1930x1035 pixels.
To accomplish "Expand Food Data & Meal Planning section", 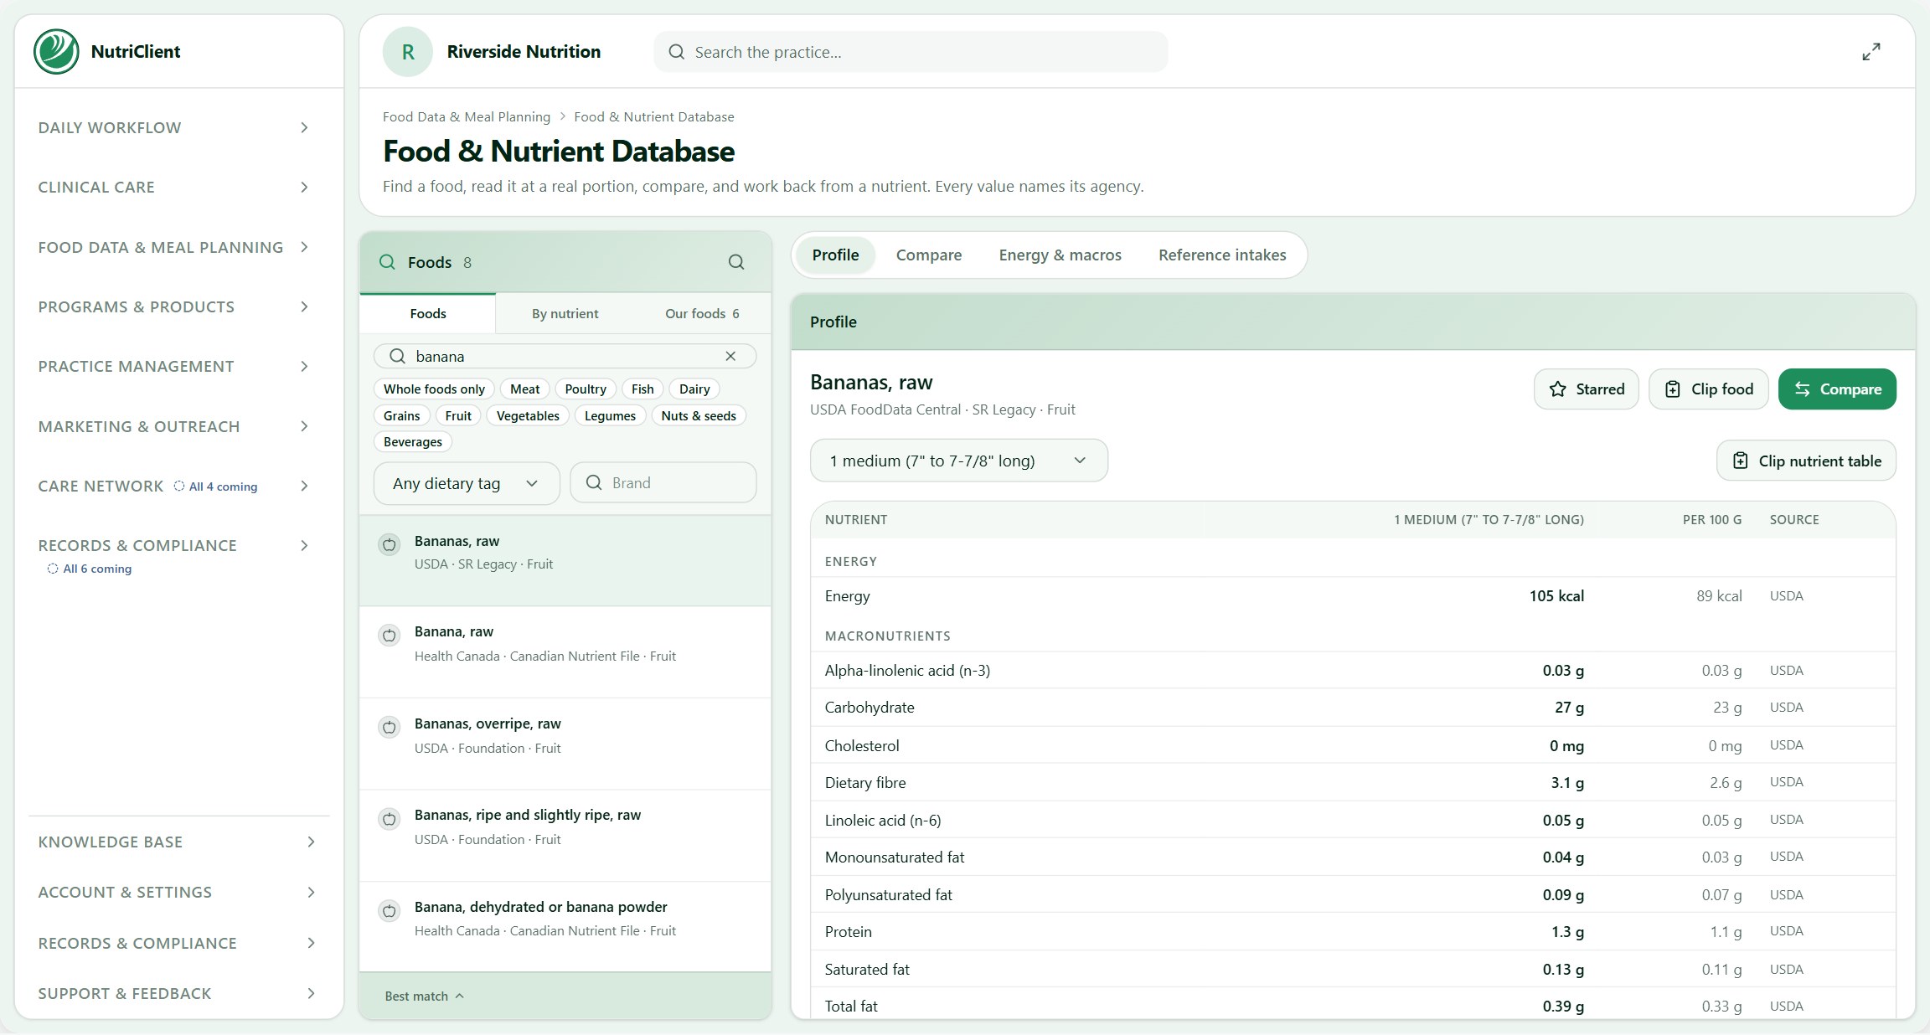I will (x=173, y=247).
